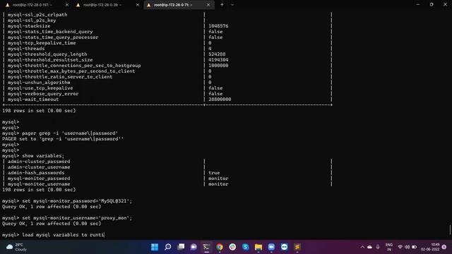Click the admin-hash_passwords value true
The width and height of the screenshot is (452, 254).
(214, 173)
